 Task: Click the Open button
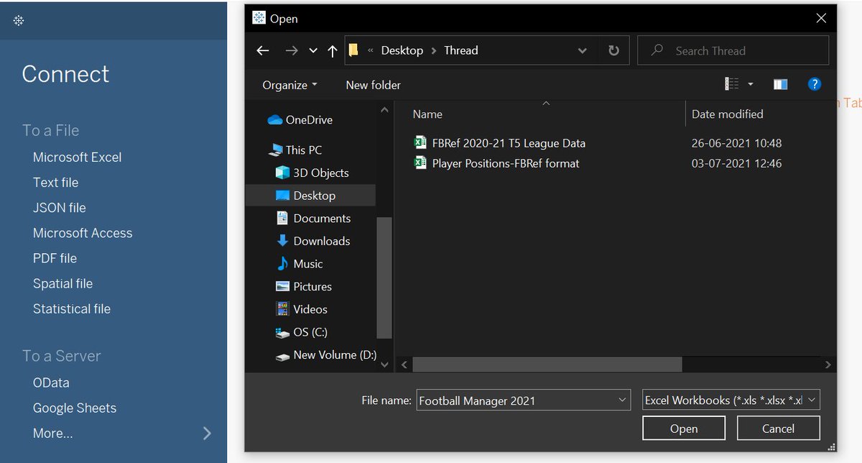tap(684, 428)
